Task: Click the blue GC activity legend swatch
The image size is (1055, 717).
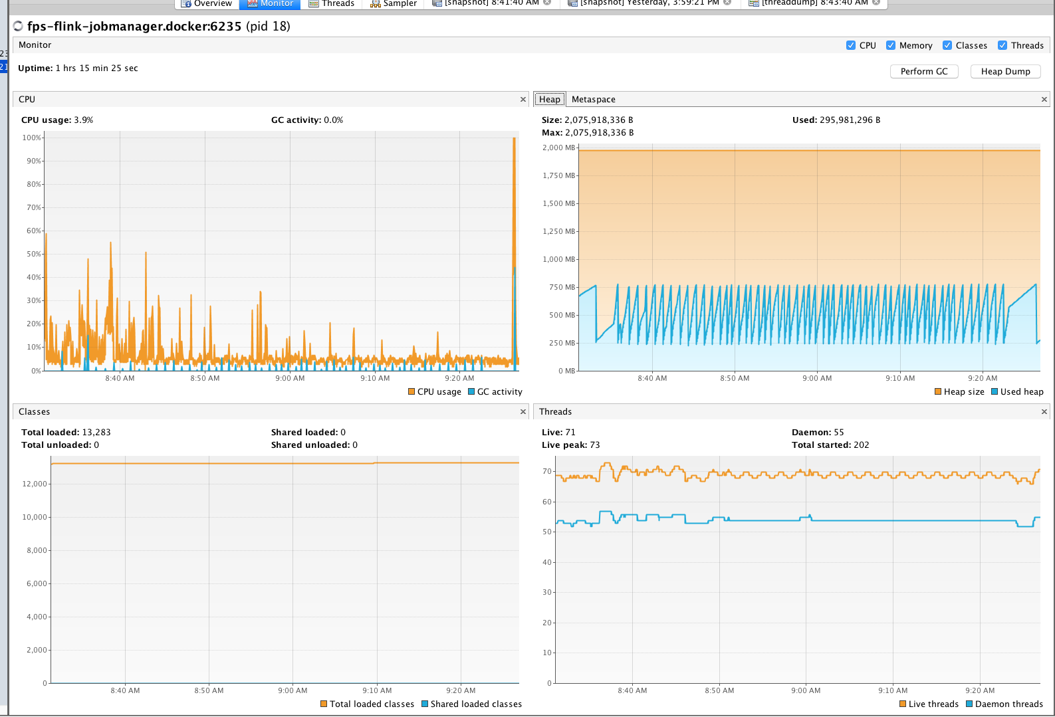Action: 471,392
